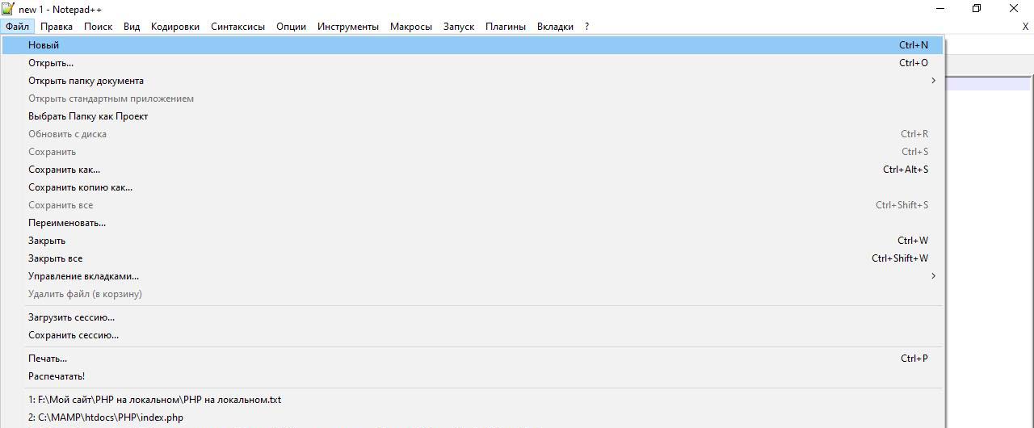Open the 'Печать...' print dialog
Viewport: 1034px width, 428px height.
(48, 359)
